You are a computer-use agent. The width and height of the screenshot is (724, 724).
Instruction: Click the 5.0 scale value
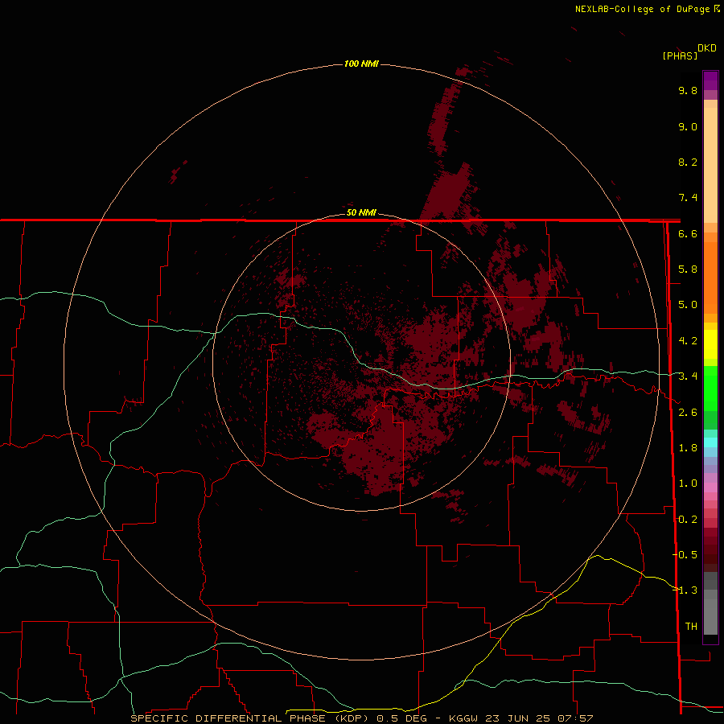coord(688,305)
